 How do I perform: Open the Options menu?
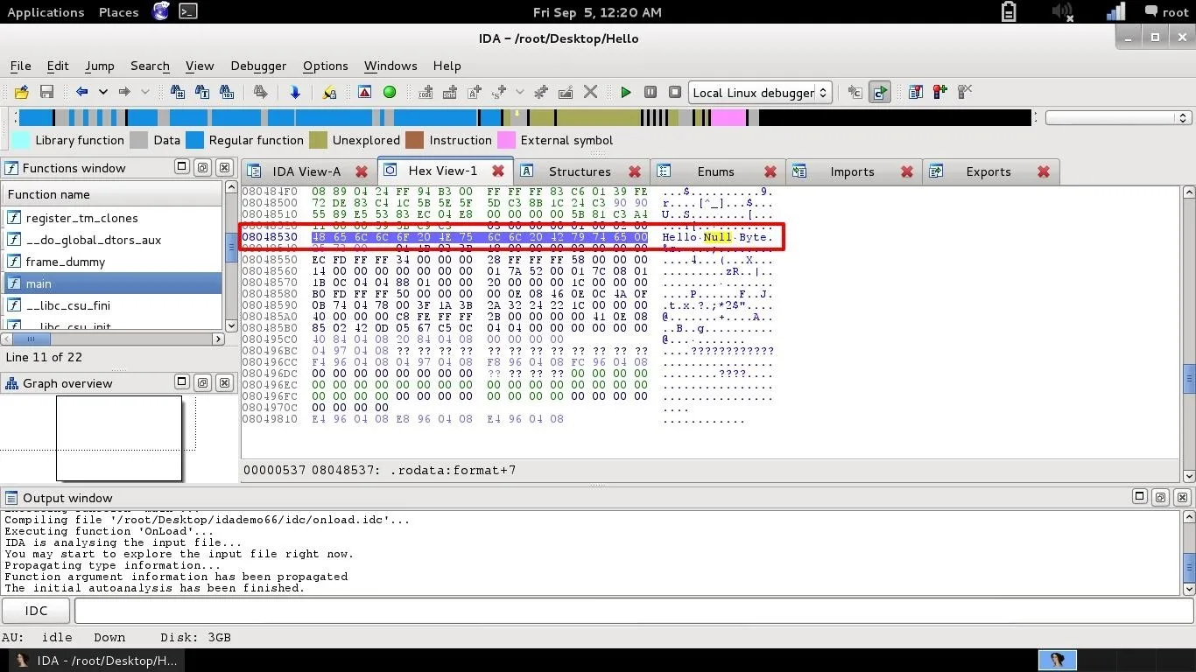pyautogui.click(x=325, y=66)
